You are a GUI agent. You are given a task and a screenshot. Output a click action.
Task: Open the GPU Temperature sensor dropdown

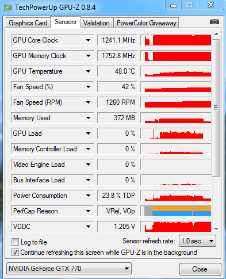pyautogui.click(x=88, y=71)
